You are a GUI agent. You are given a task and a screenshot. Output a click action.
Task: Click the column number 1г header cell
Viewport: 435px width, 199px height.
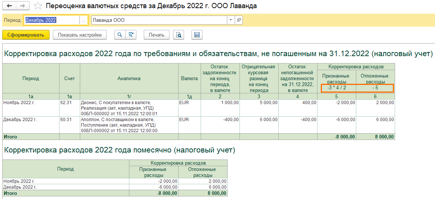[129, 96]
